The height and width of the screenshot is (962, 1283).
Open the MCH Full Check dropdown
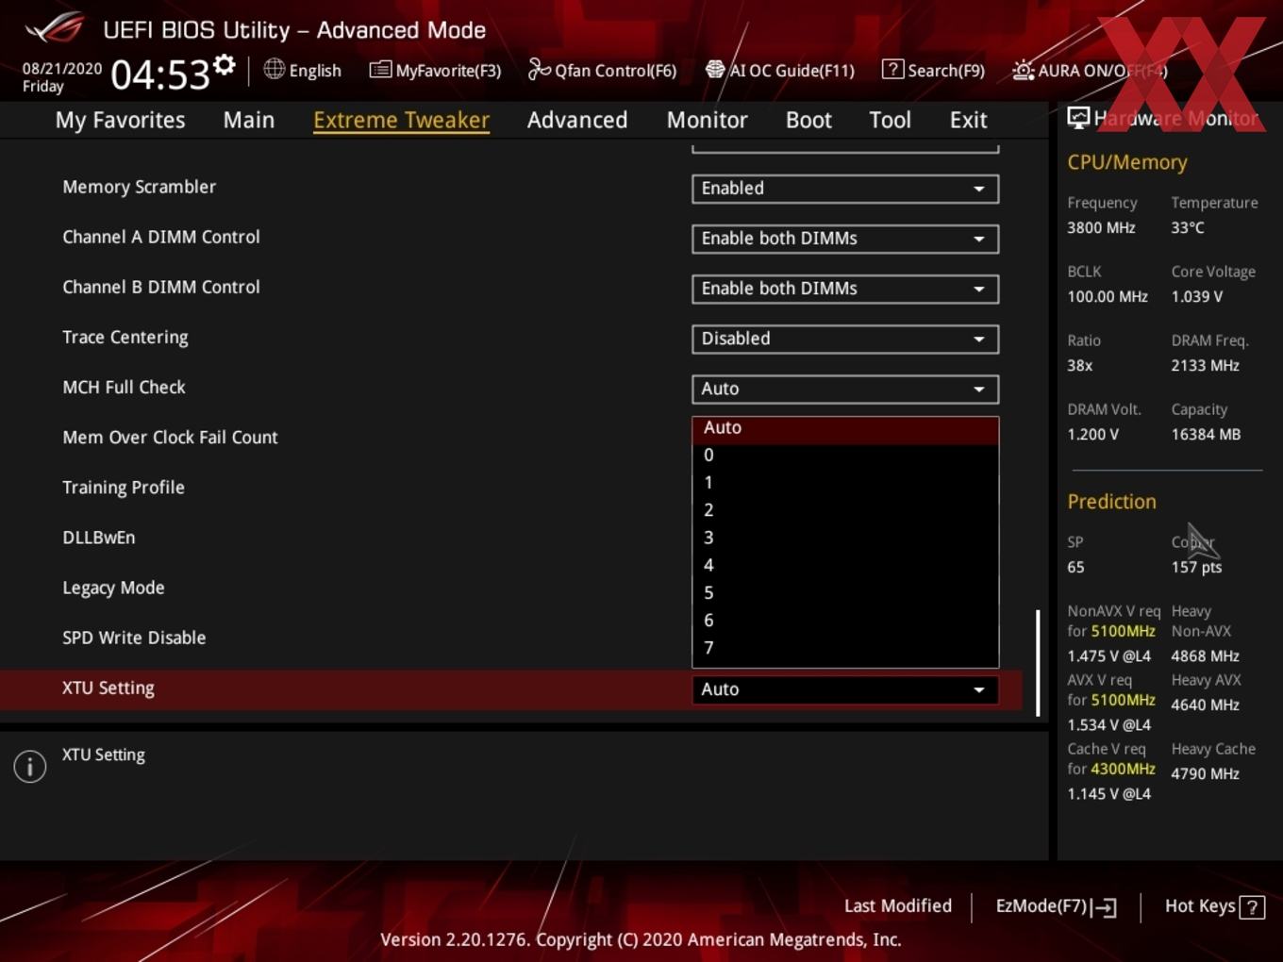(845, 389)
